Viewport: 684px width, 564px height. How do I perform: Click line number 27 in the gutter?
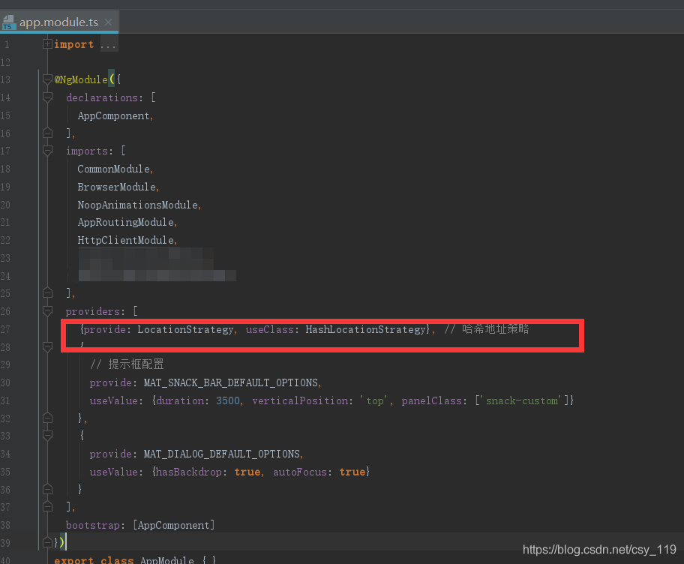[5, 329]
